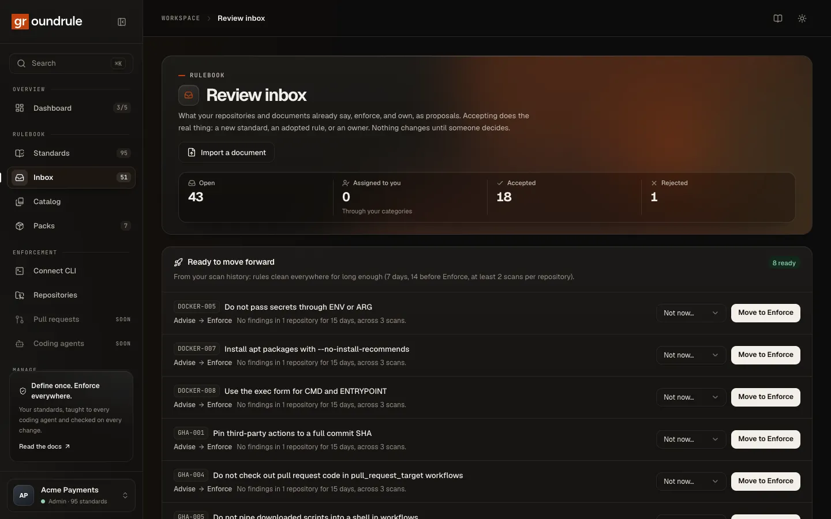Click the search magnifier icon
831x519 pixels.
(21, 63)
